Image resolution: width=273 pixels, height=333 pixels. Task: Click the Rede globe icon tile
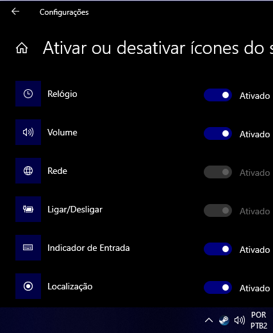coord(28,171)
